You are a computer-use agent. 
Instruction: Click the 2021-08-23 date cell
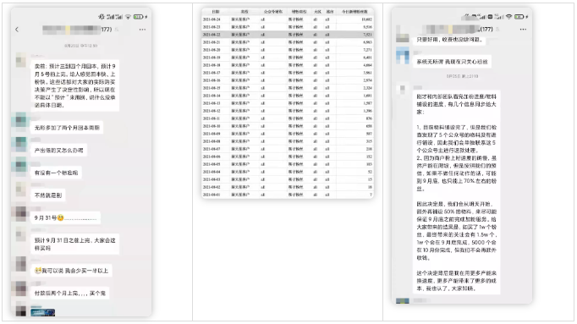tap(212, 27)
